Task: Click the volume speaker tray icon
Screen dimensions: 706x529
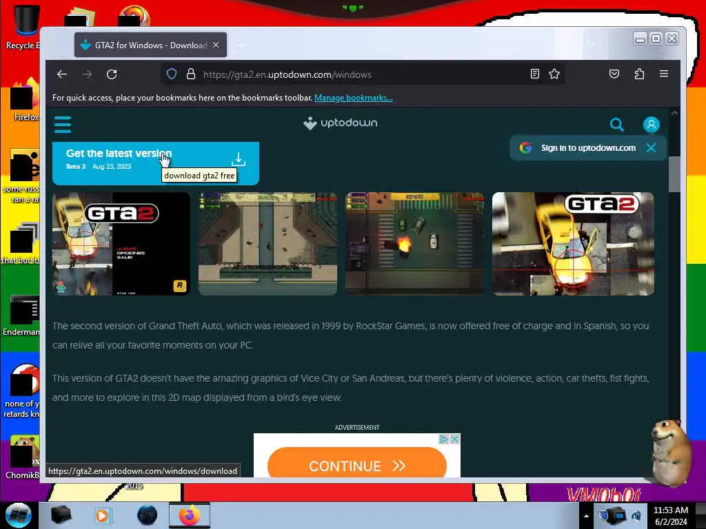Action: pyautogui.click(x=636, y=516)
